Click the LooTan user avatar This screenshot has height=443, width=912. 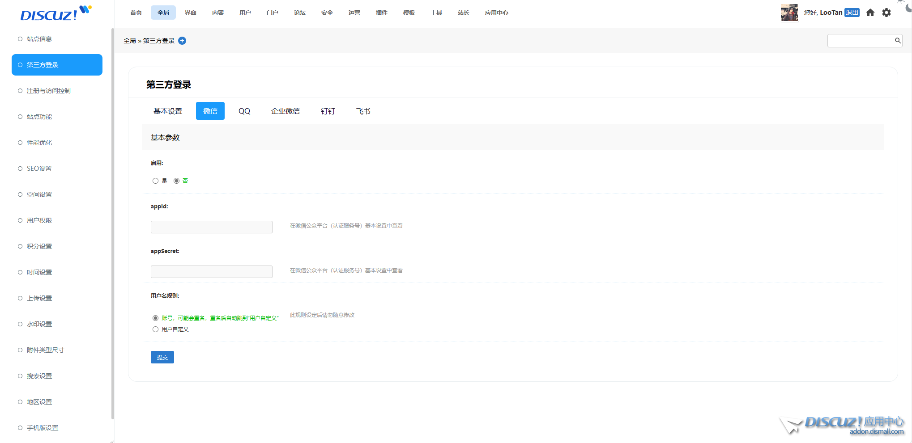click(x=789, y=13)
